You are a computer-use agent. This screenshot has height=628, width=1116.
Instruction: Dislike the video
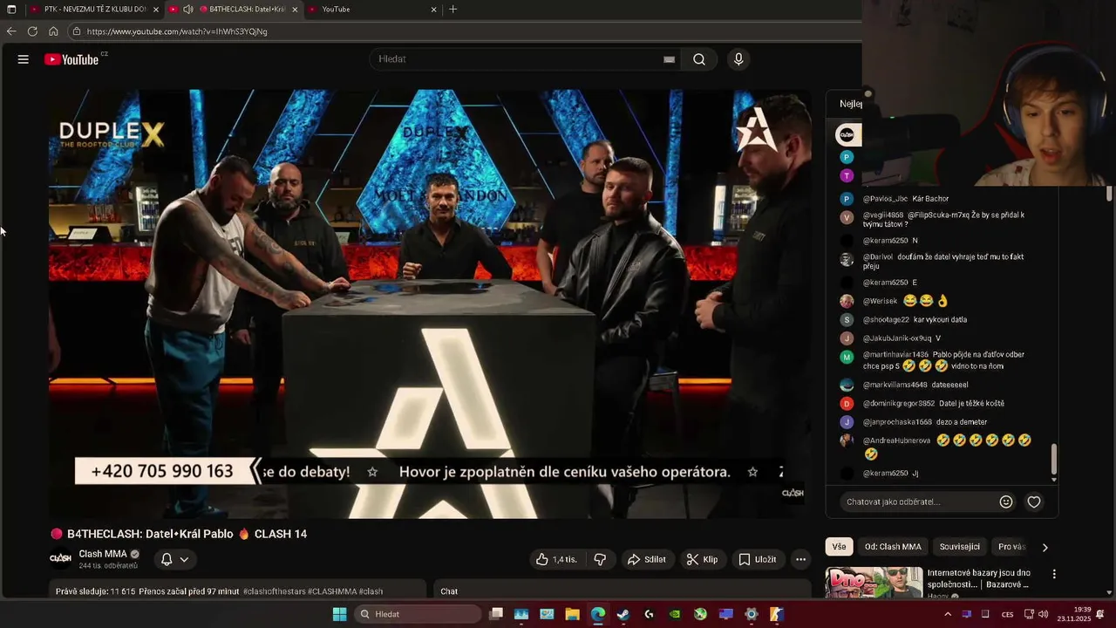[x=600, y=559]
